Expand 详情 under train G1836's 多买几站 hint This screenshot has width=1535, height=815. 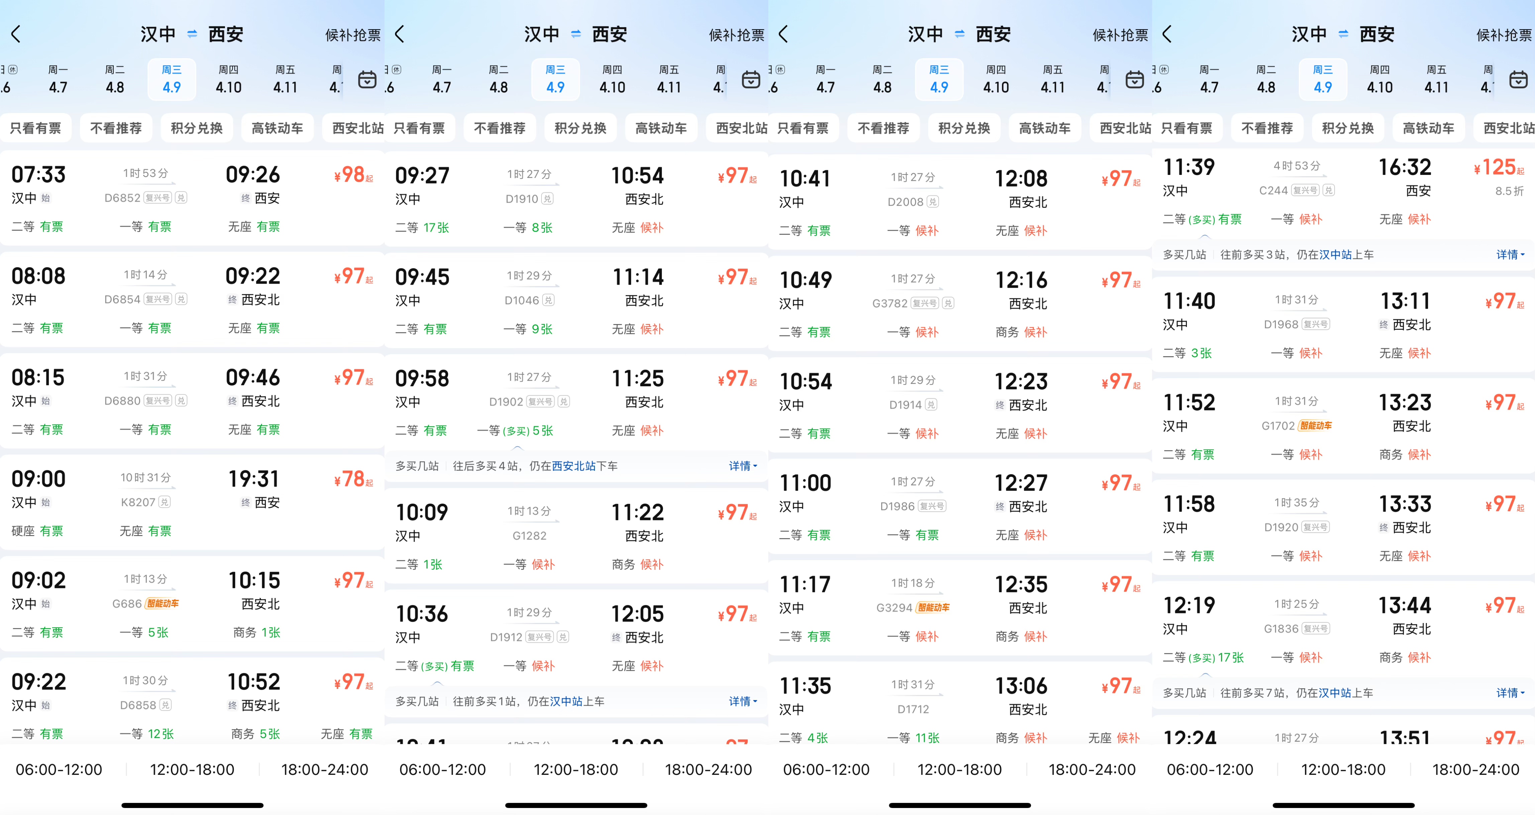point(1510,693)
